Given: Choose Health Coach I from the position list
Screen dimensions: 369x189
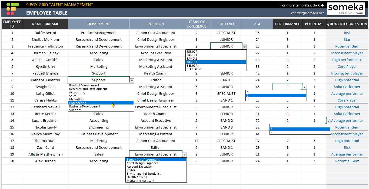Looking at the screenshot, I should 137,177.
